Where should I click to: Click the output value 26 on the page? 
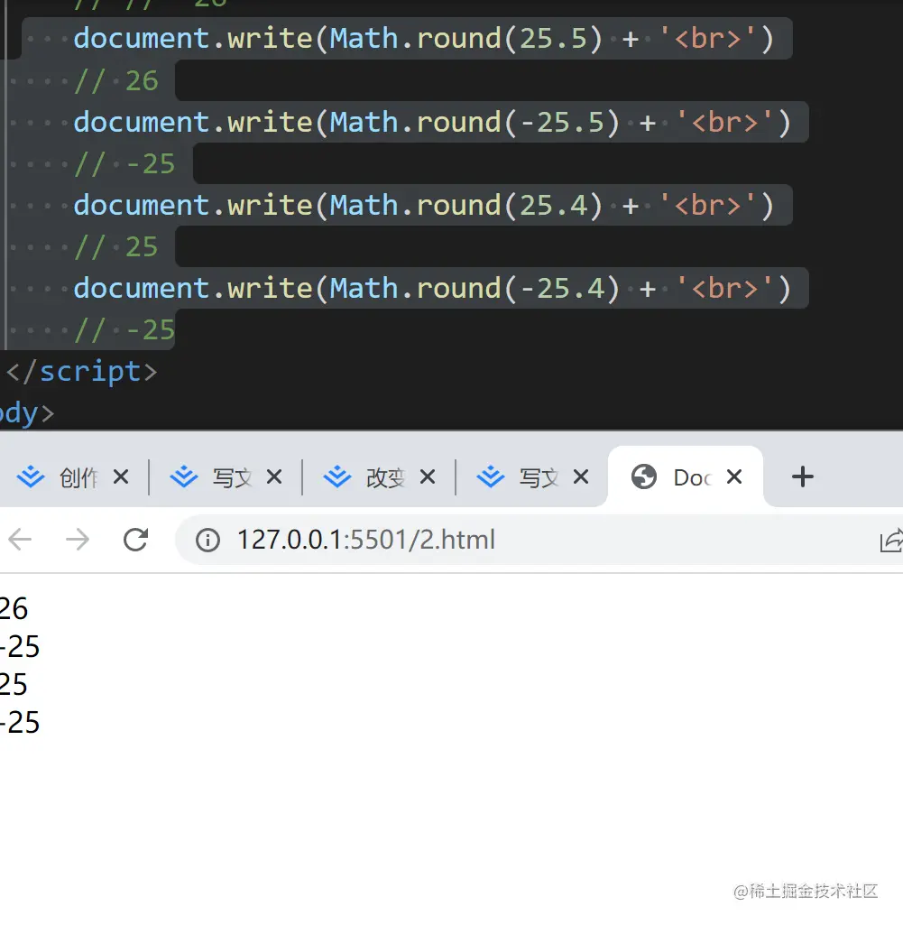coord(14,609)
